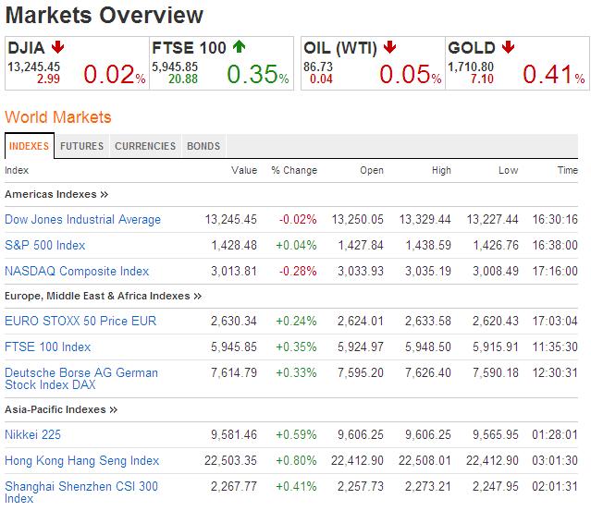This screenshot has height=511, width=591.
Task: Click the 16:38:00 S&P 500 time
Action: 555,245
